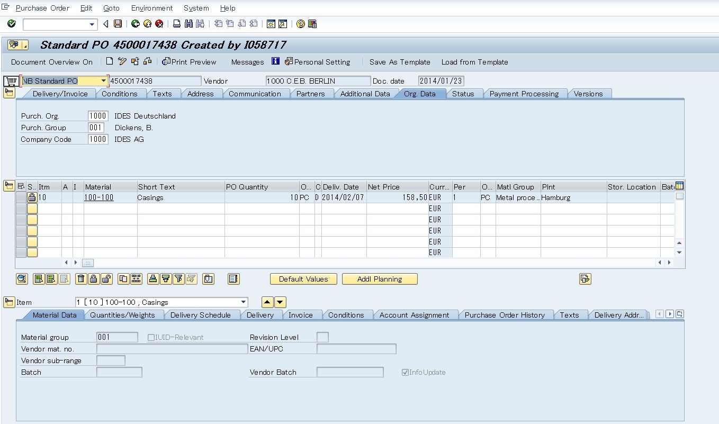Switch to the Conditions header tab
Viewport: 719px width, 424px height.
tap(121, 93)
